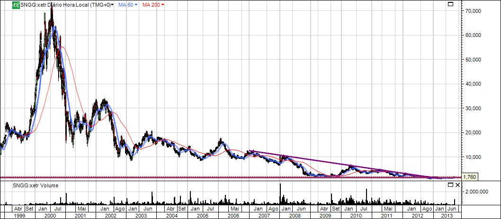Select the SNGG:xetr Volume label

[x=36, y=185]
